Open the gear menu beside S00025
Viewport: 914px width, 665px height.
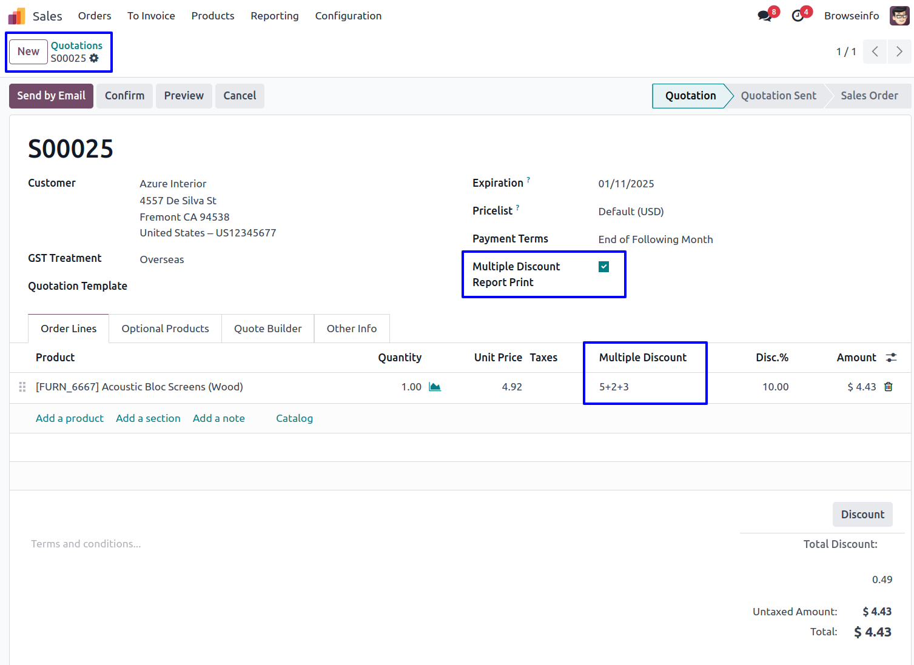pos(94,58)
